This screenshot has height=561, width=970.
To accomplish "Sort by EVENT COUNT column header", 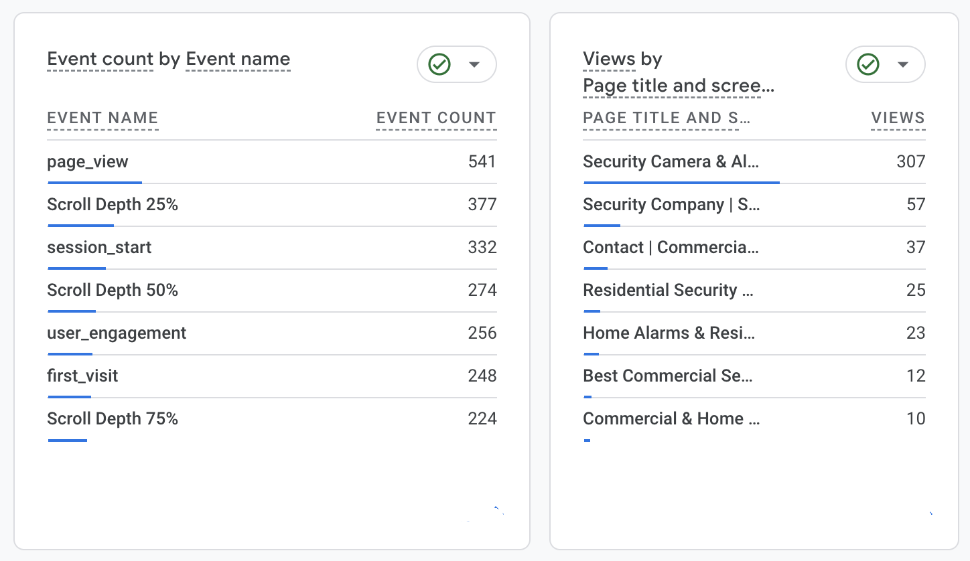I will (x=436, y=118).
